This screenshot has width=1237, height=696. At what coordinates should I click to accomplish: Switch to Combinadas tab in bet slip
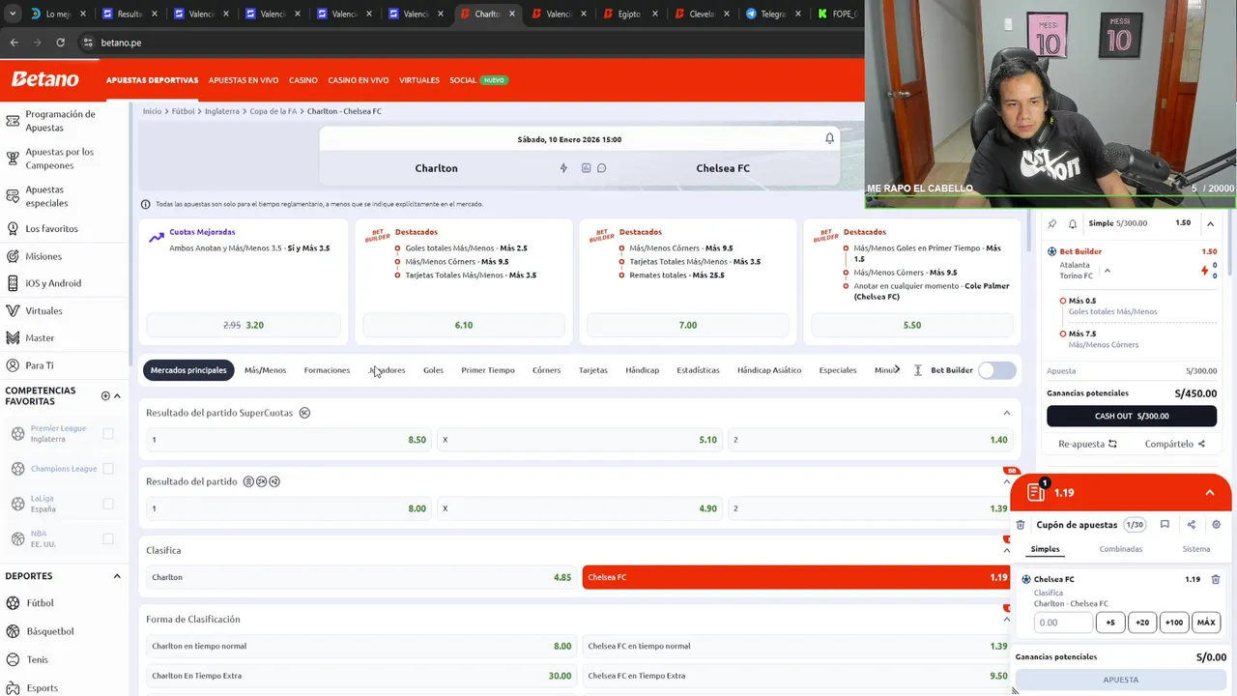(x=1120, y=549)
